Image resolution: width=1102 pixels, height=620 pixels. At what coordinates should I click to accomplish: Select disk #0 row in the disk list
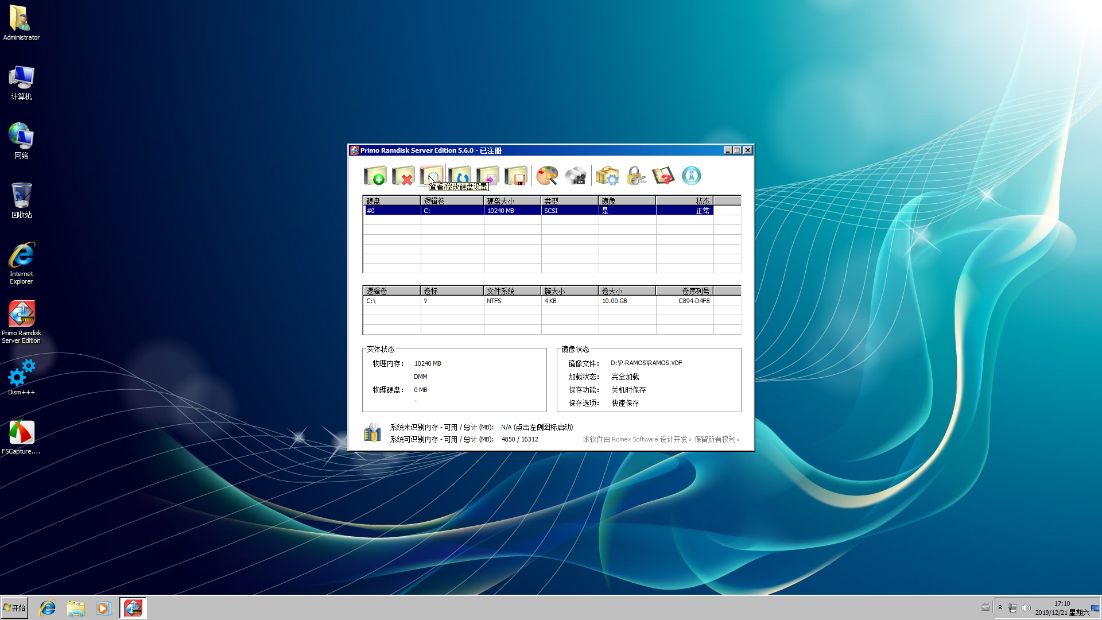click(538, 211)
